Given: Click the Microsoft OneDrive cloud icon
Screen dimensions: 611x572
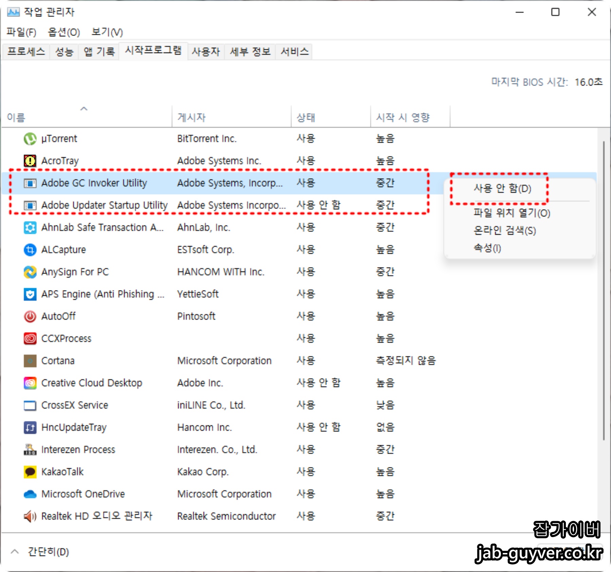Looking at the screenshot, I should click(30, 494).
